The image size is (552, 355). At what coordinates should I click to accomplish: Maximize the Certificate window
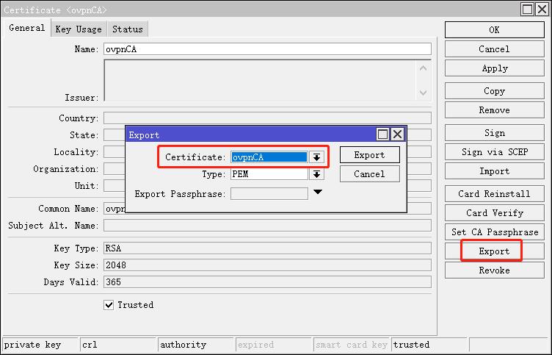click(x=527, y=9)
